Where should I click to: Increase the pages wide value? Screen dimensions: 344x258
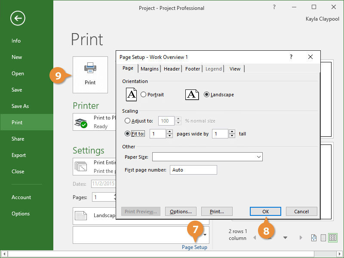click(169, 132)
